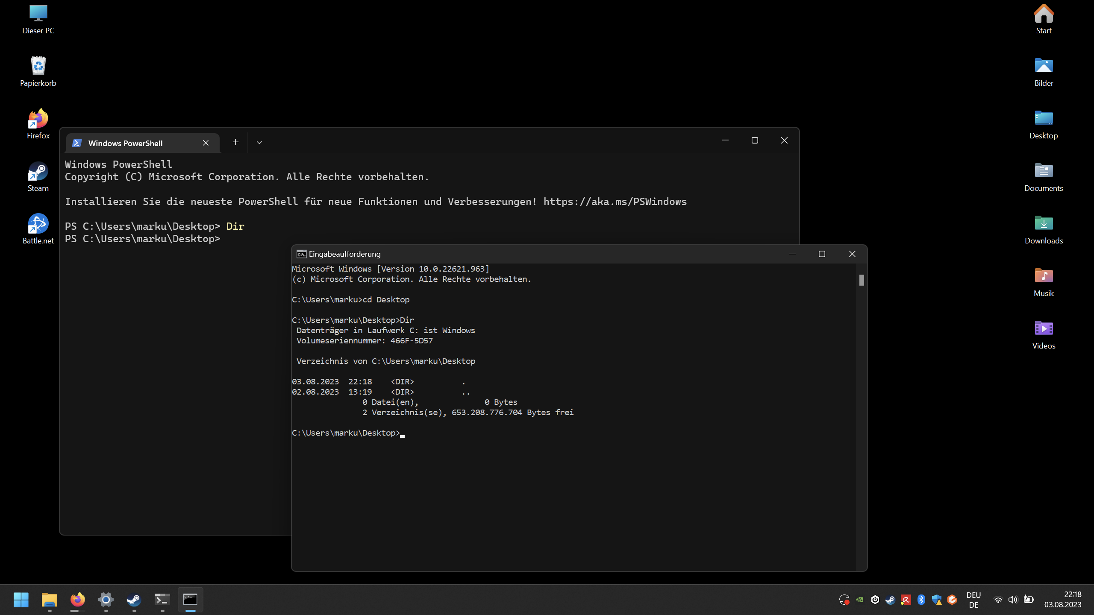Add a new terminal tab

coord(235,142)
